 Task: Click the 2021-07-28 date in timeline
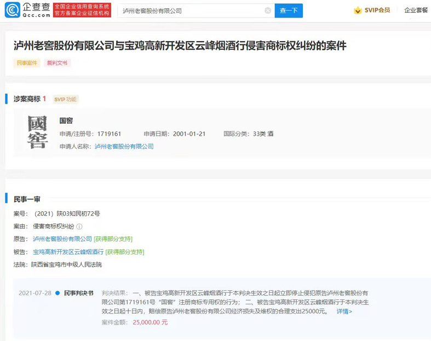tap(35, 293)
